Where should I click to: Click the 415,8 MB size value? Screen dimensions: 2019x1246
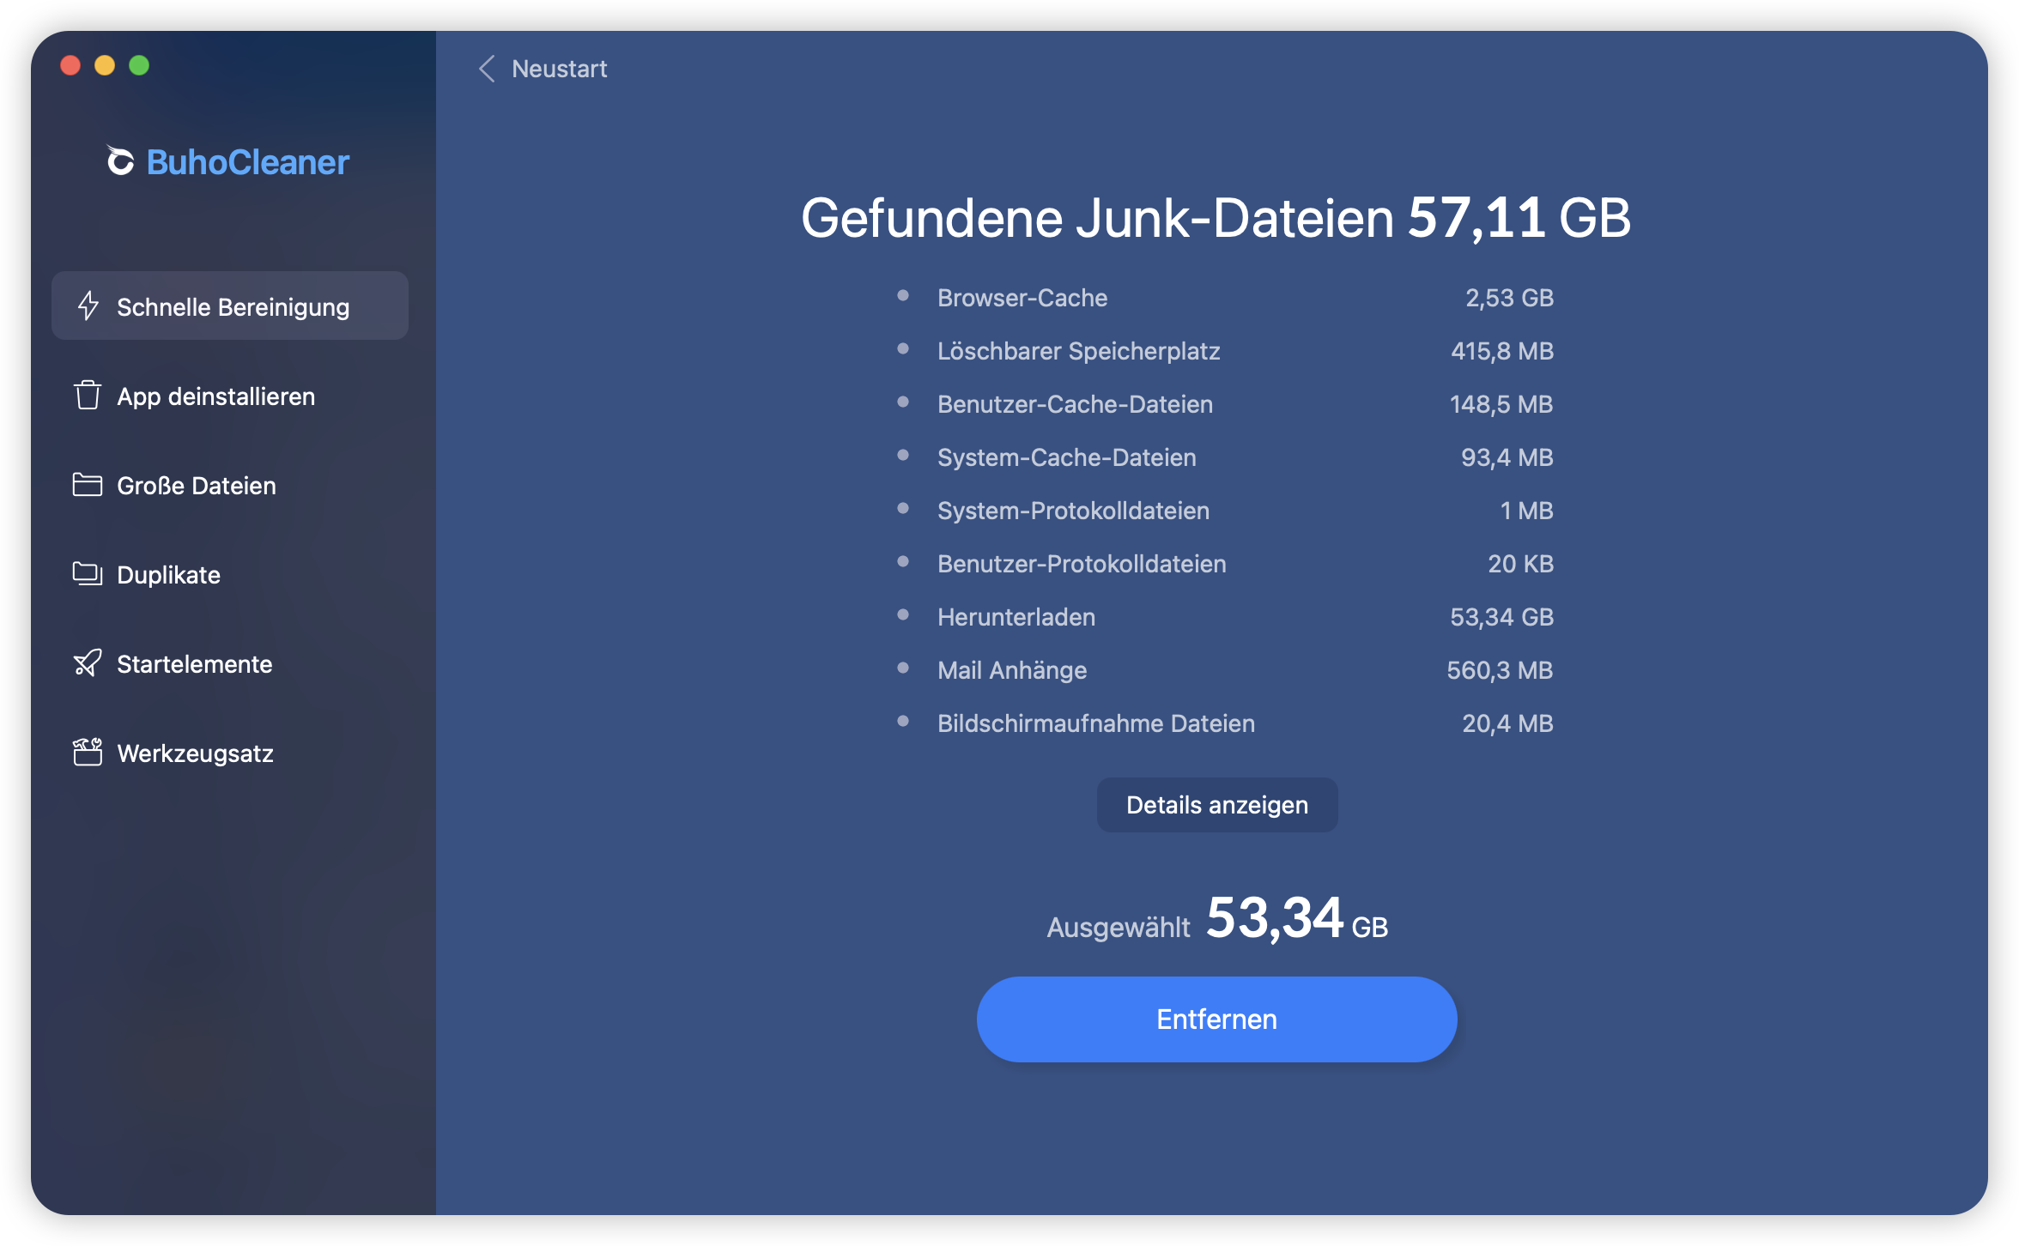pyautogui.click(x=1502, y=351)
